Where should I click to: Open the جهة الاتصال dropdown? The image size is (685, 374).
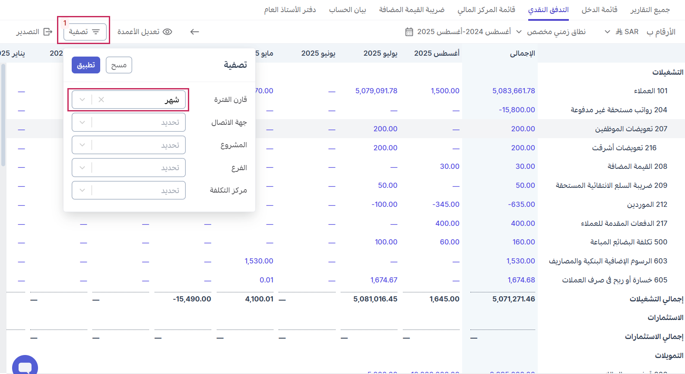click(129, 123)
